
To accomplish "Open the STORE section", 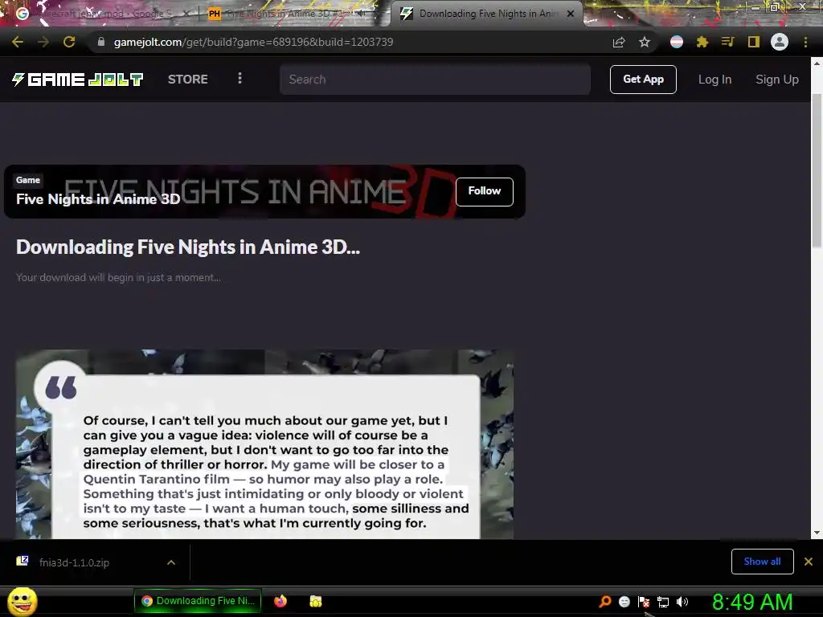I will tap(188, 80).
